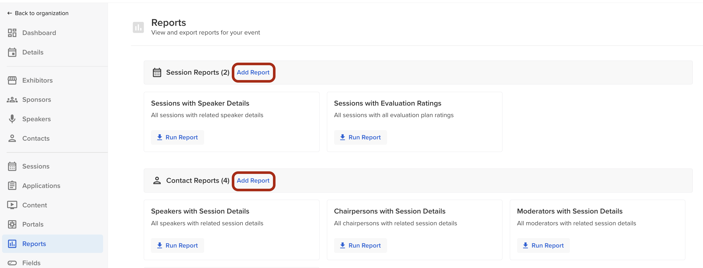The height and width of the screenshot is (268, 703).
Task: Click the Contact Reports person icon
Action: [157, 180]
